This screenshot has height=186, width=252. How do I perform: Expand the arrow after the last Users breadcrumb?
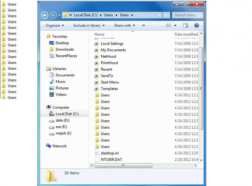click(132, 15)
